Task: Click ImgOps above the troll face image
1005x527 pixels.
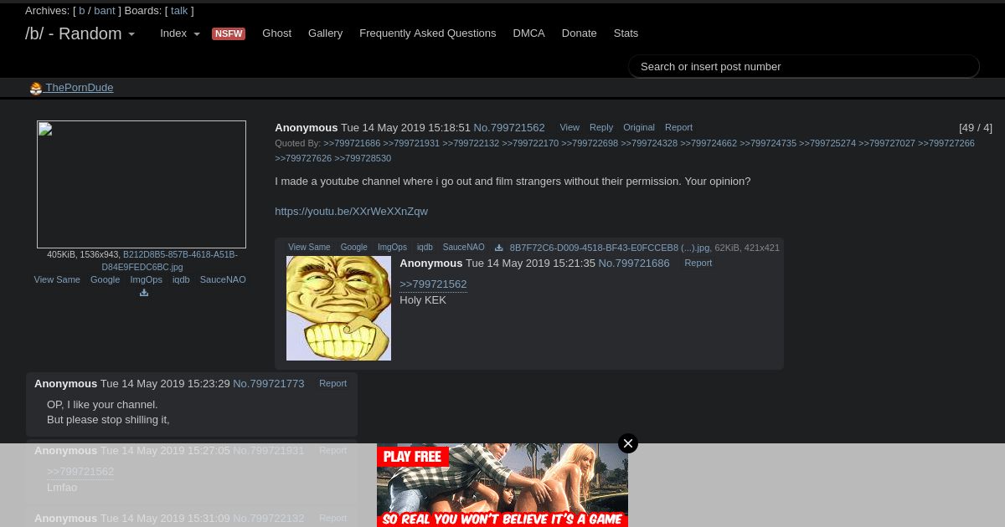Action: click(392, 248)
